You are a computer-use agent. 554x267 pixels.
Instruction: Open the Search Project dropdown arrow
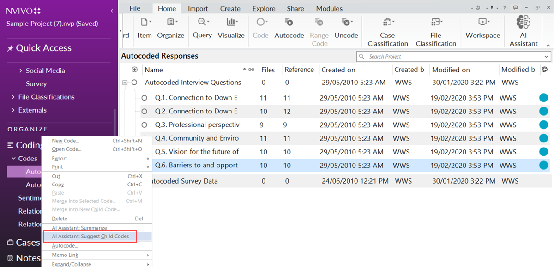click(x=547, y=57)
